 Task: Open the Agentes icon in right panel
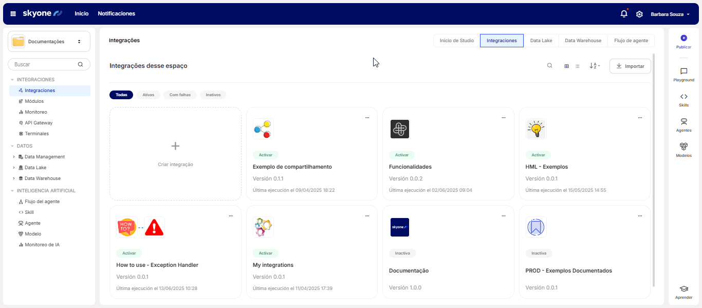pyautogui.click(x=683, y=122)
